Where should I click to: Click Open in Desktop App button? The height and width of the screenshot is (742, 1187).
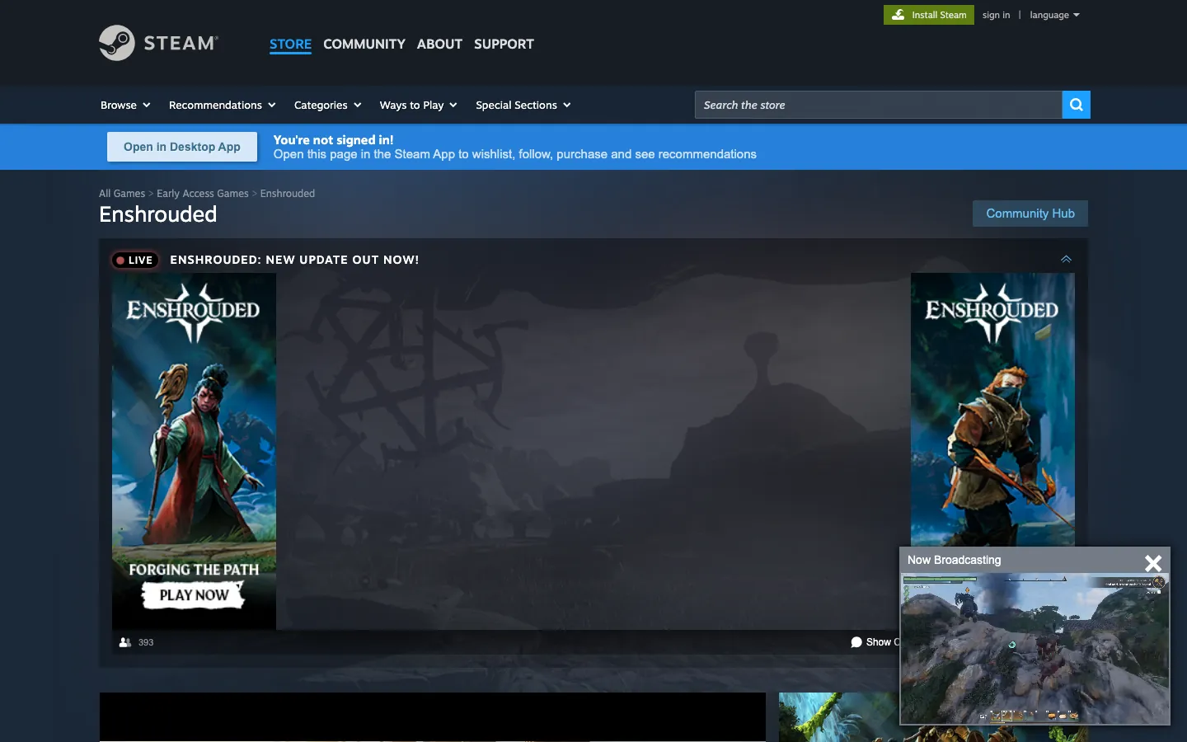pos(182,147)
